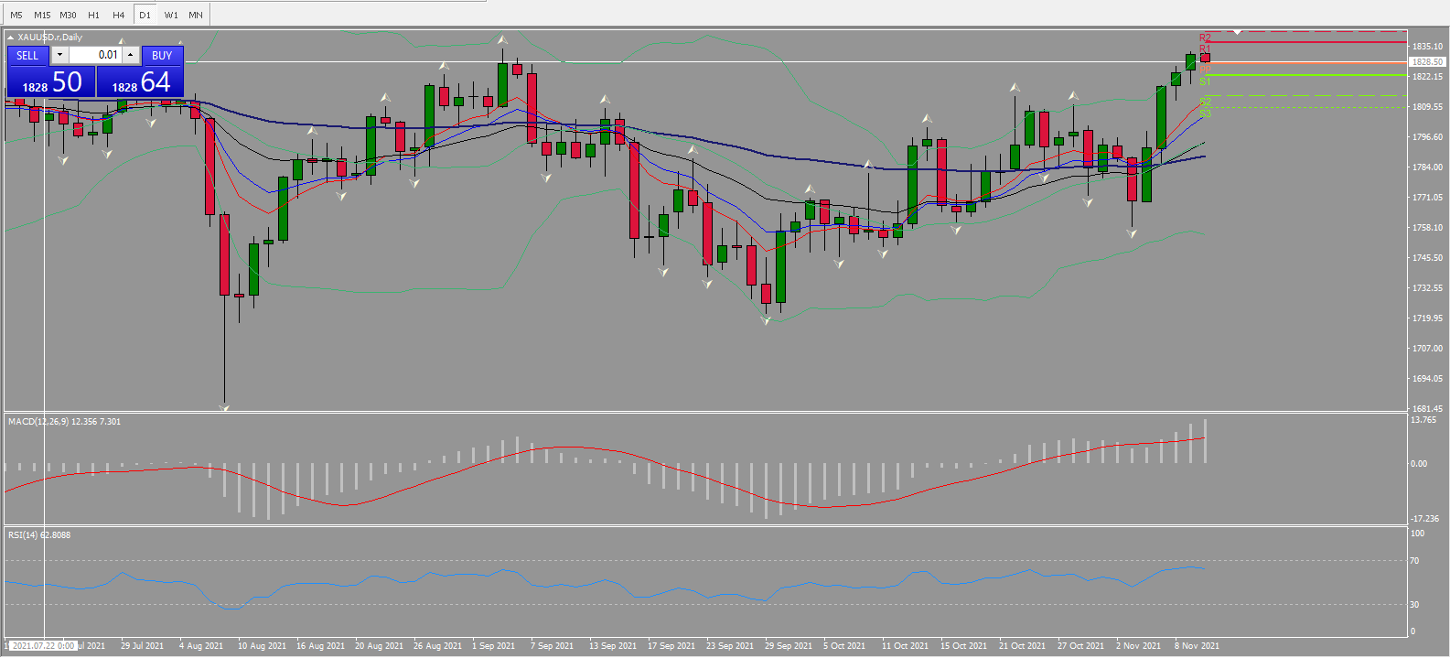Click the RSI(14) indicator label
This screenshot has width=1450, height=658.
23,535
